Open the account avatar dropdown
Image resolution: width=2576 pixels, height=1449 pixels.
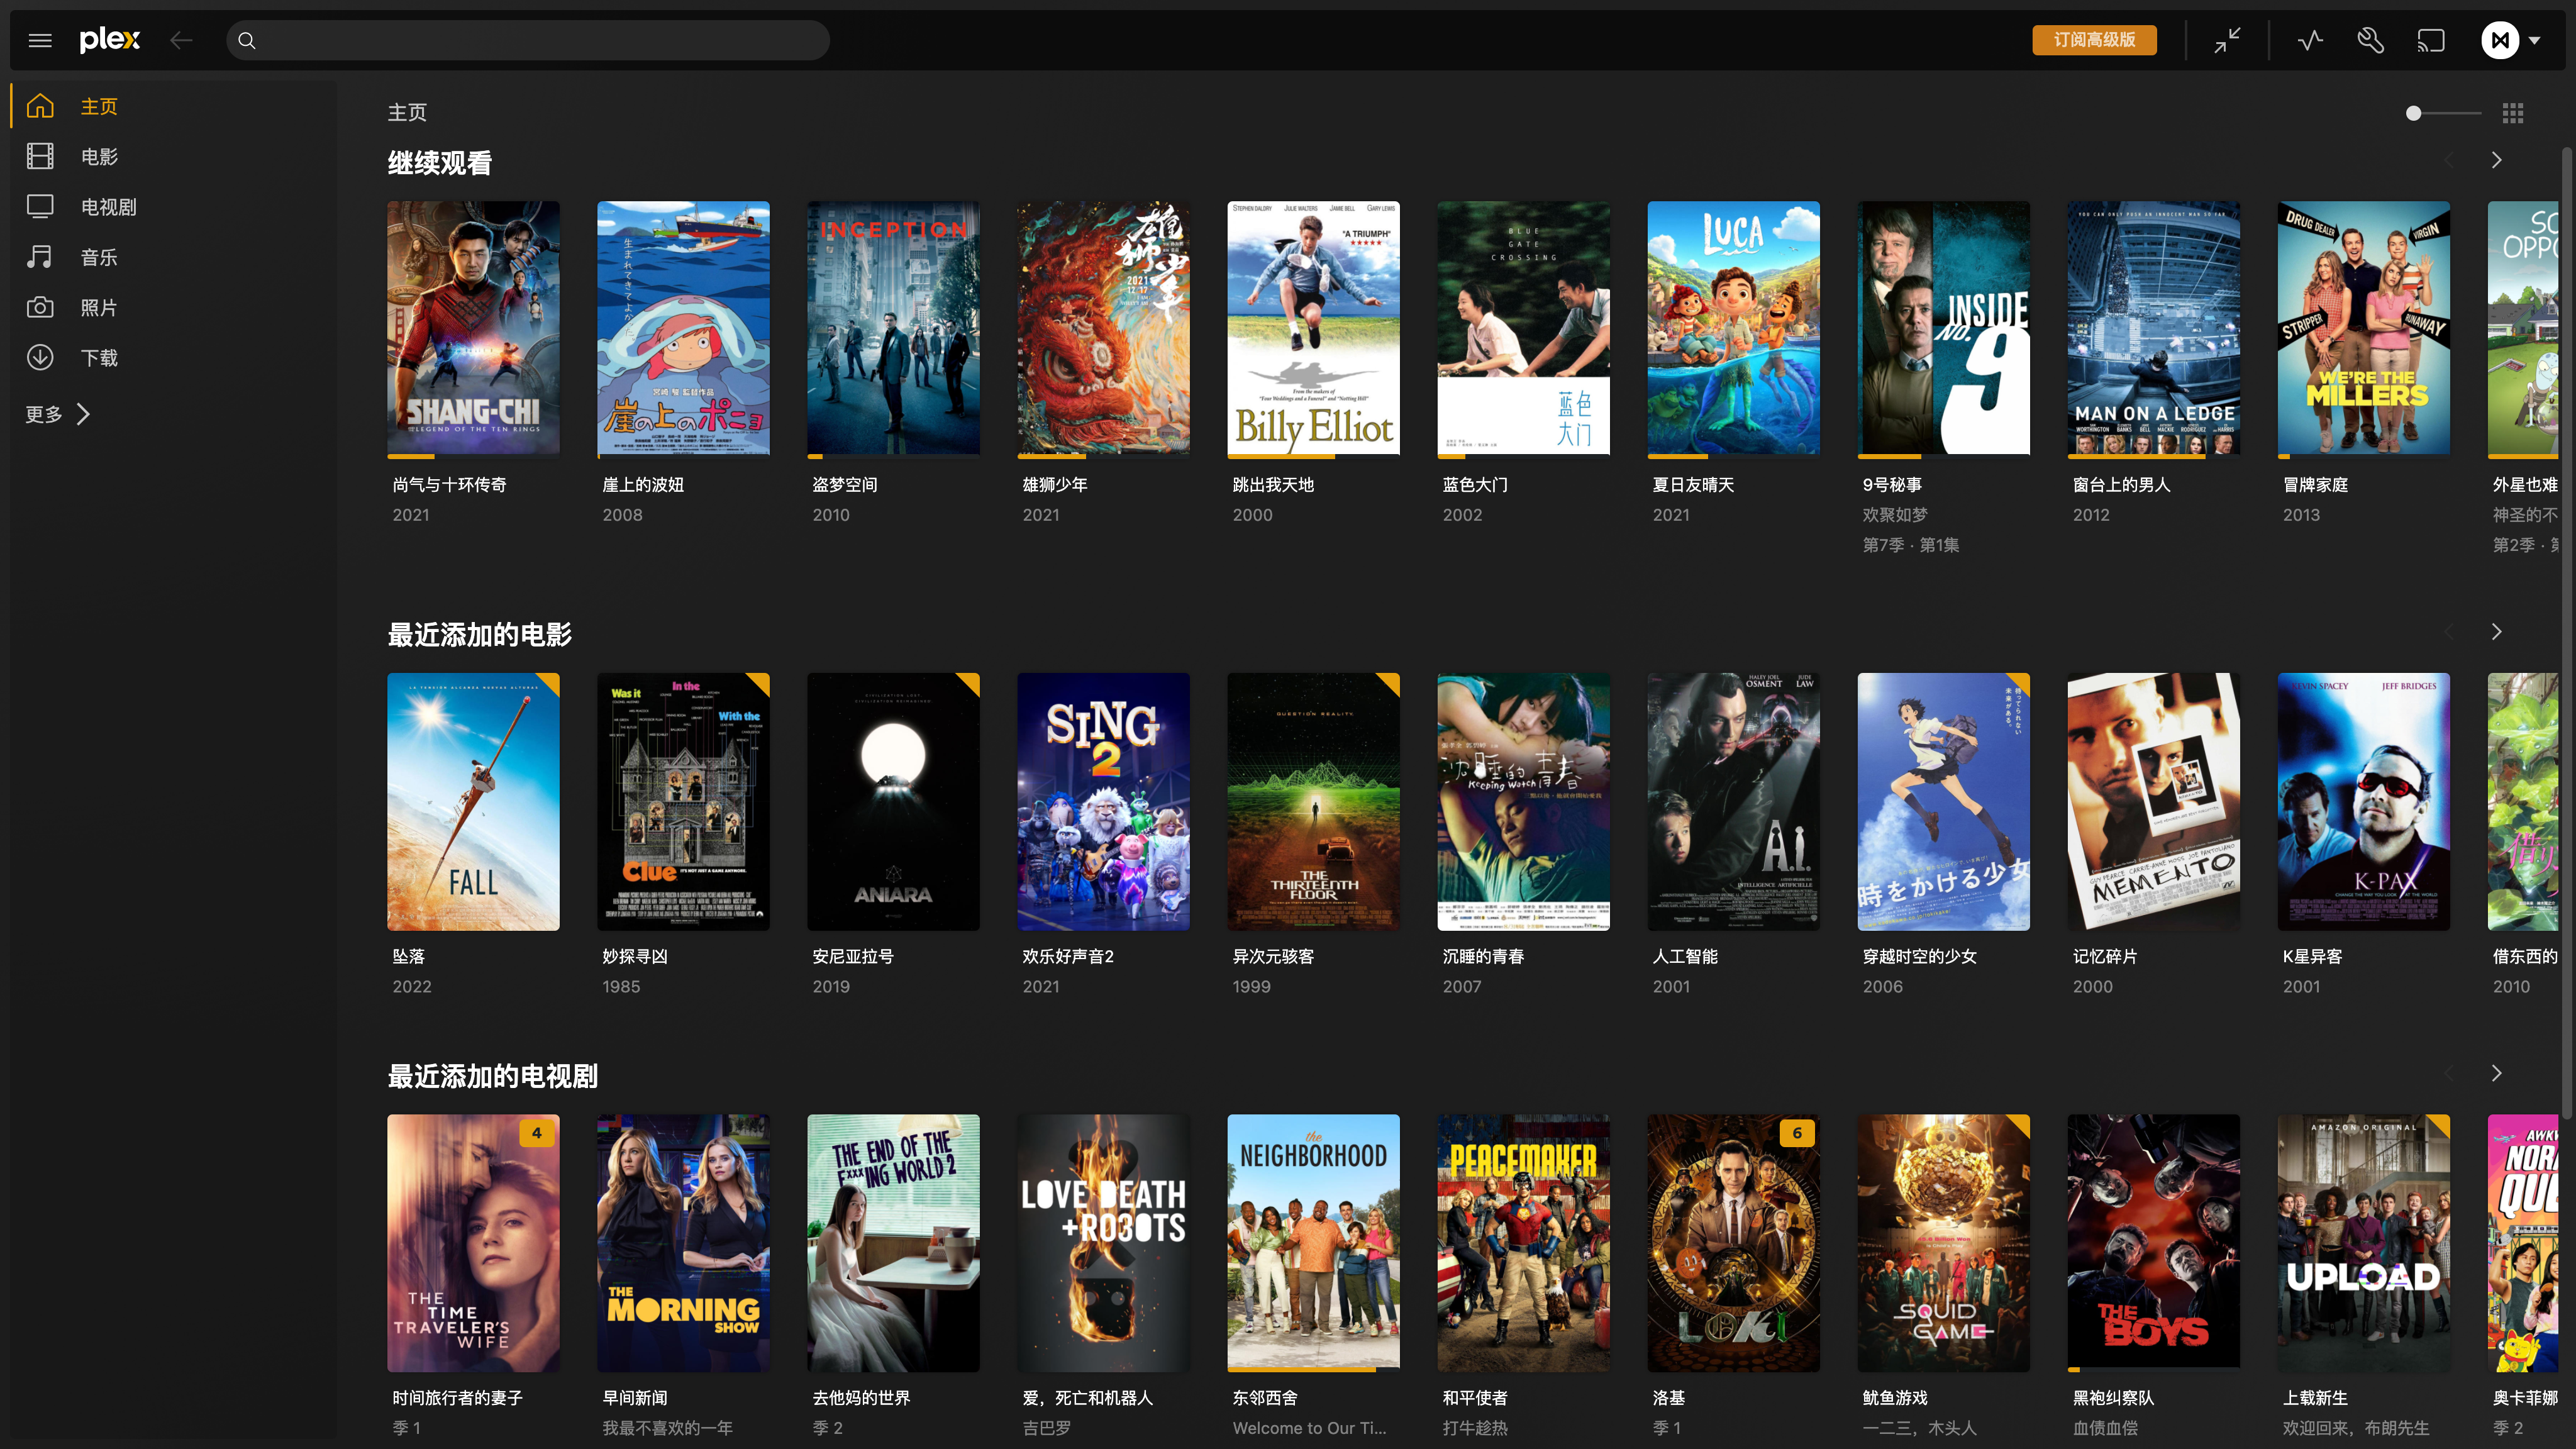coord(2510,40)
